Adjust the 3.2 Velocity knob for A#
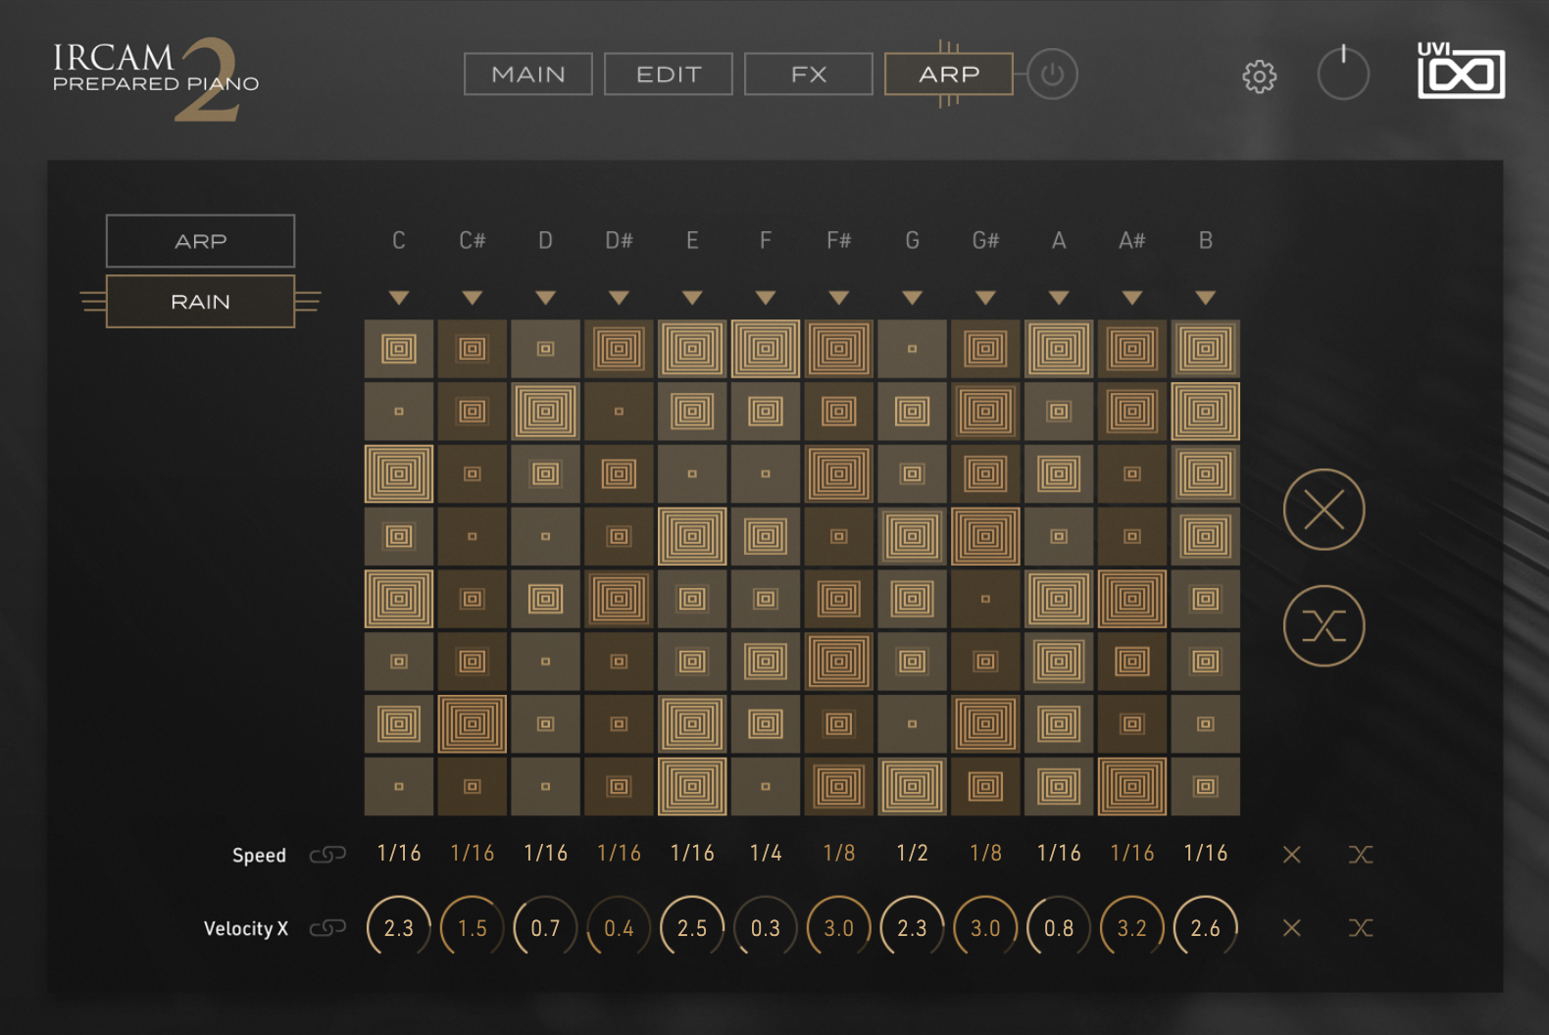The height and width of the screenshot is (1035, 1549). click(1132, 927)
